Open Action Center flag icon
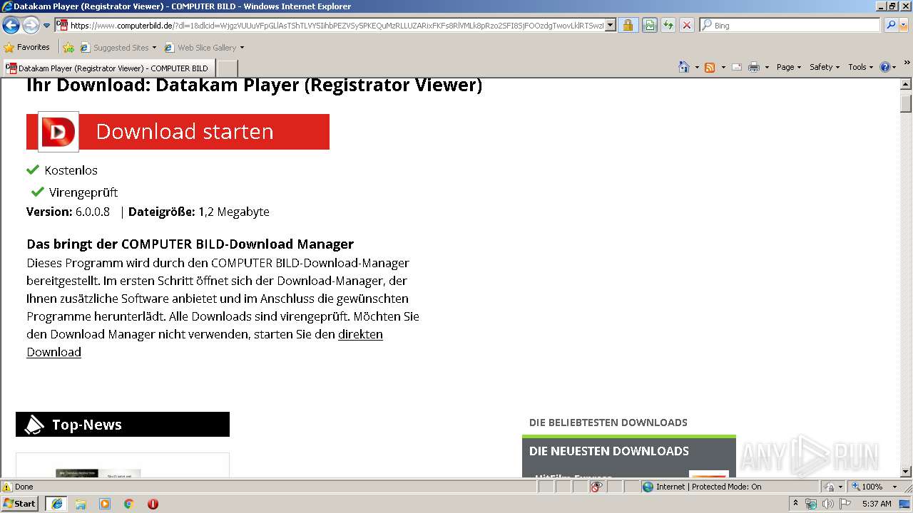 click(845, 504)
